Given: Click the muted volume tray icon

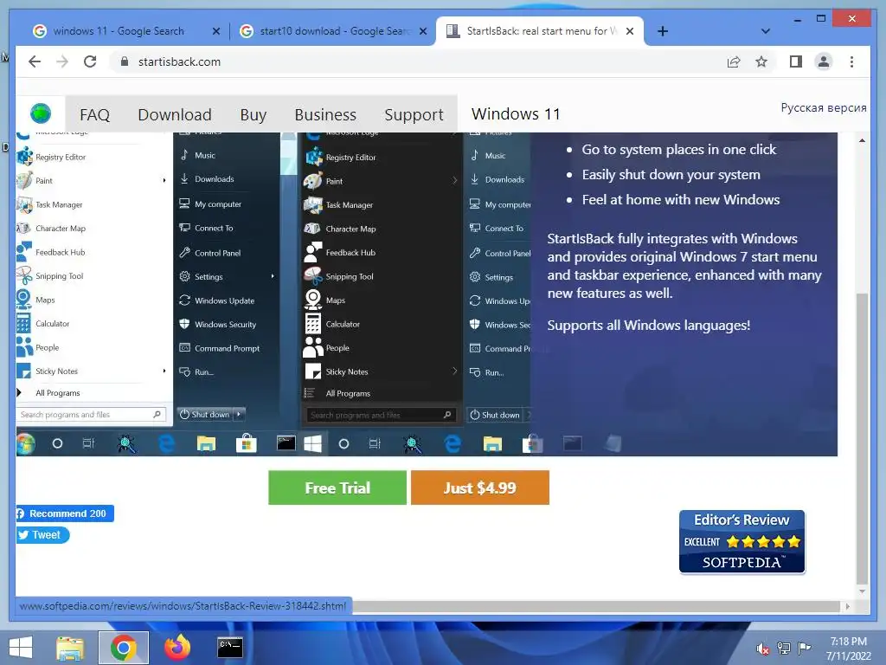Looking at the screenshot, I should pos(763,649).
